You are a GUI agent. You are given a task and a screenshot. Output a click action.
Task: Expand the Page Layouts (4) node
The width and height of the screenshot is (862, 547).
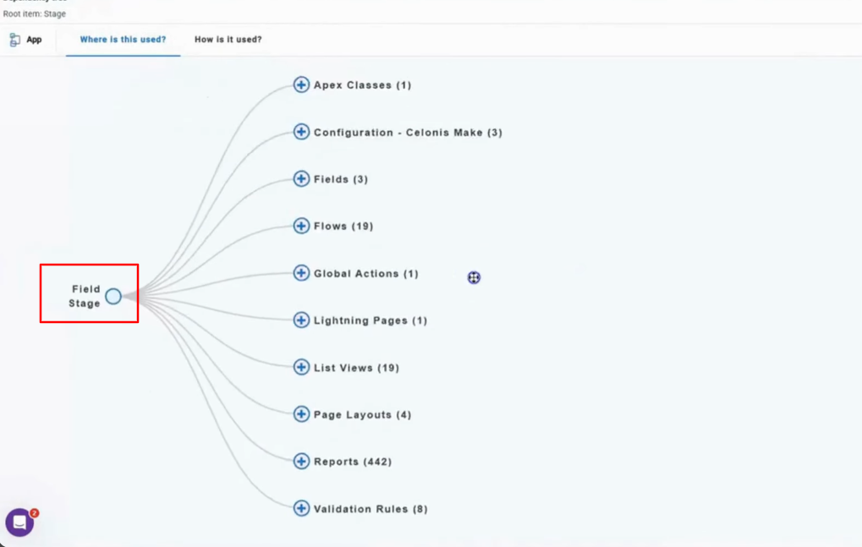[x=301, y=414]
